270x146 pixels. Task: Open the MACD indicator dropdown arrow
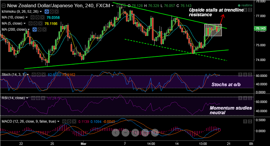click(x=58, y=121)
